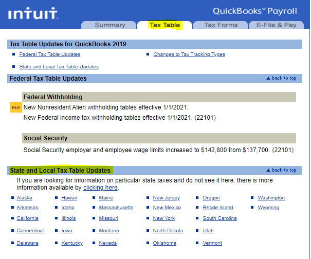Open Changes to Tax Tracking Types link
The image size is (311, 259).
pyautogui.click(x=189, y=54)
